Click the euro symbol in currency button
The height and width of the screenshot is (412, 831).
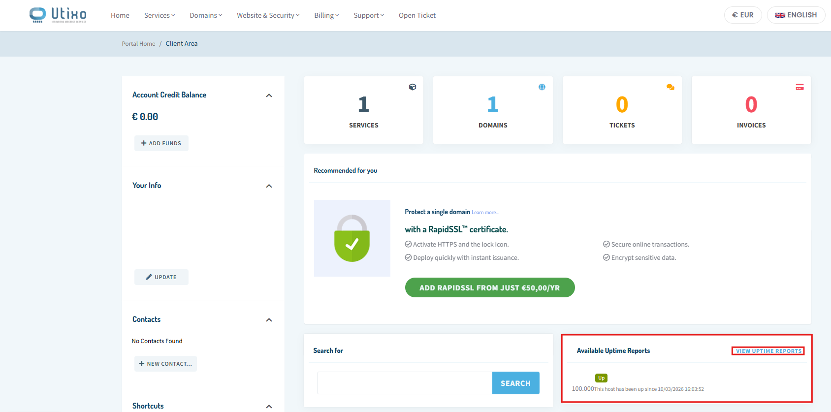tap(735, 15)
